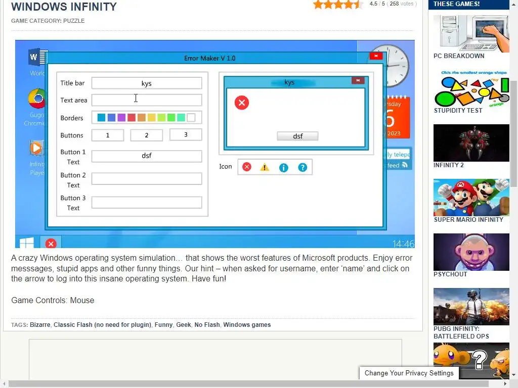Open the PUBG Infinity Battlefield Ops thumbnail
The height and width of the screenshot is (388, 518).
pos(471,307)
